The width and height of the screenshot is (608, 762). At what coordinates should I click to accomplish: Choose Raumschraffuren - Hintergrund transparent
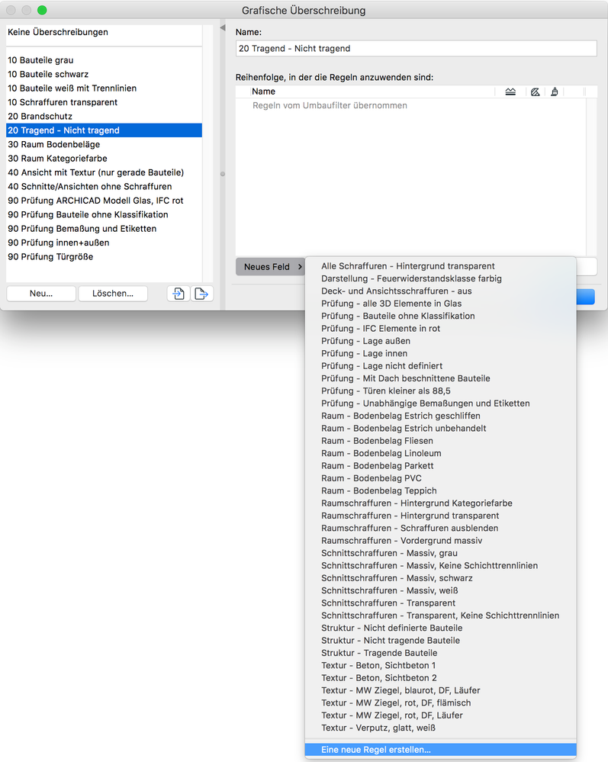[410, 516]
